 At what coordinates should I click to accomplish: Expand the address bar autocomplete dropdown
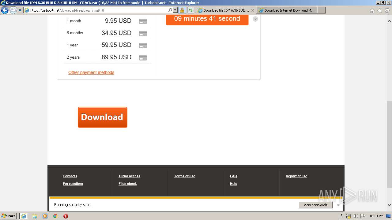point(175,10)
